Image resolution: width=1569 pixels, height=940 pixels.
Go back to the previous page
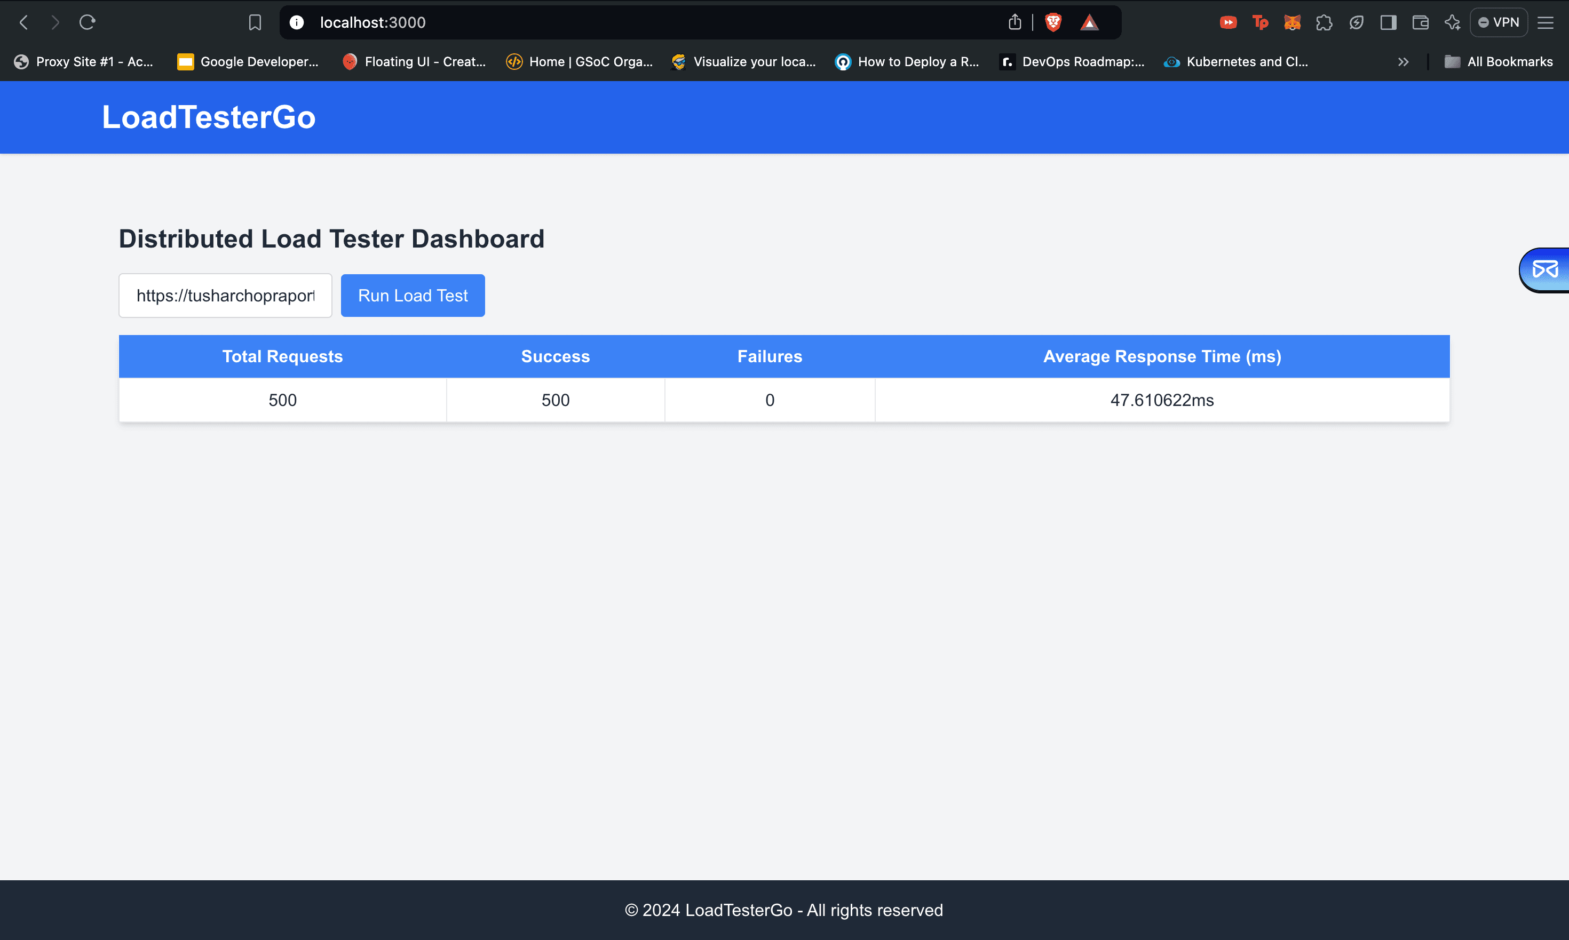click(24, 23)
